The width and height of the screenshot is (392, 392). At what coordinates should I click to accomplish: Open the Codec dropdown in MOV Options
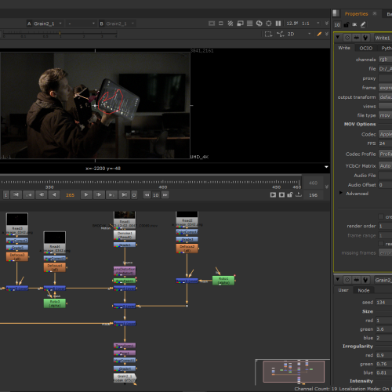pos(385,134)
